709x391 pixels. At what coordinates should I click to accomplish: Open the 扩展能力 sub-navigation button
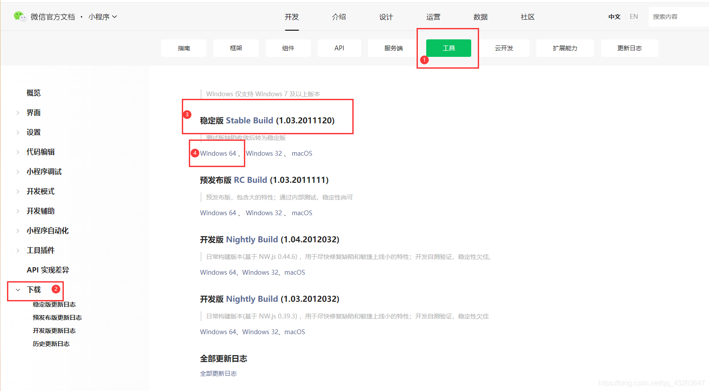point(565,48)
